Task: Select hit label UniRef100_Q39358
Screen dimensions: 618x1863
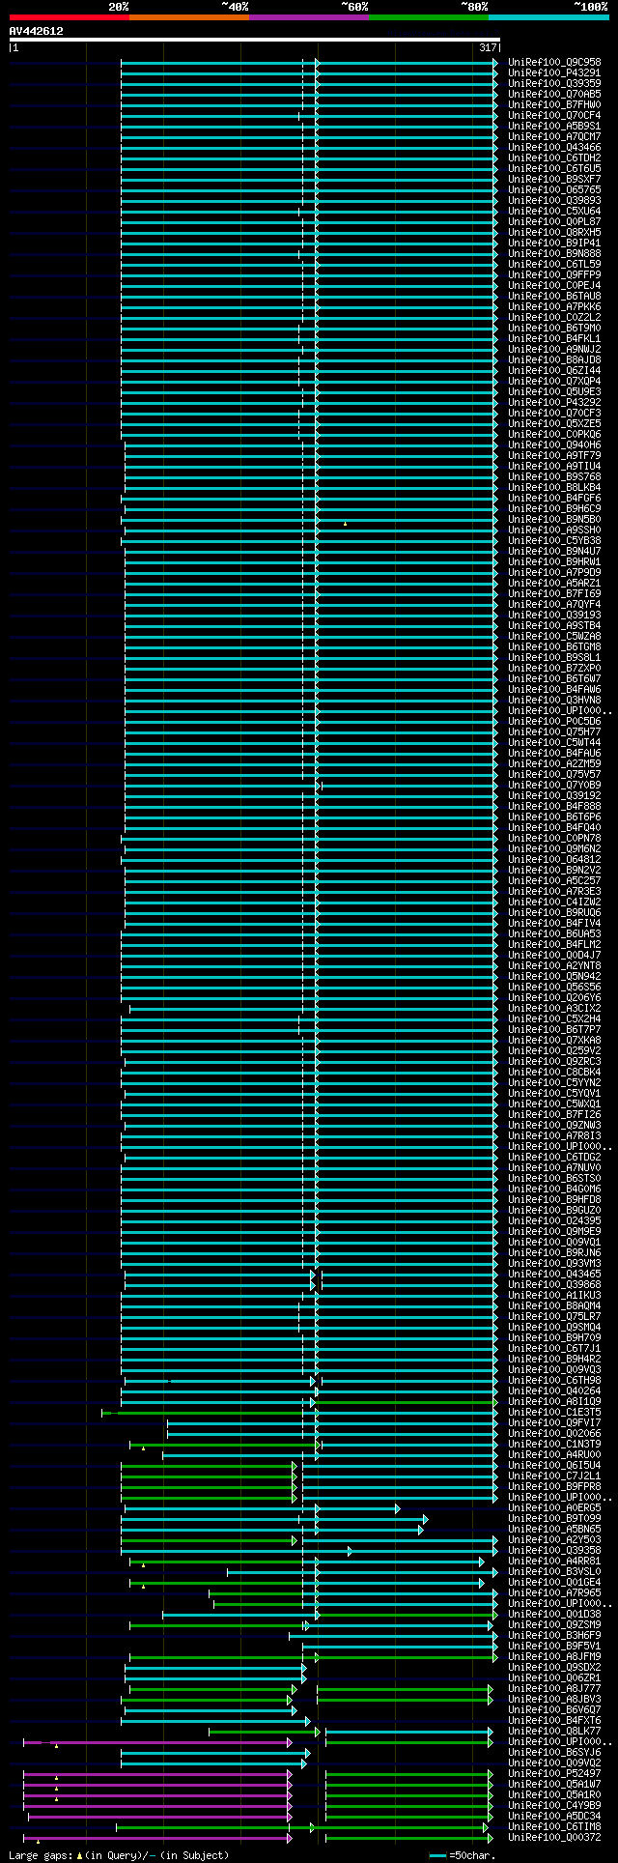Action: (x=554, y=1550)
